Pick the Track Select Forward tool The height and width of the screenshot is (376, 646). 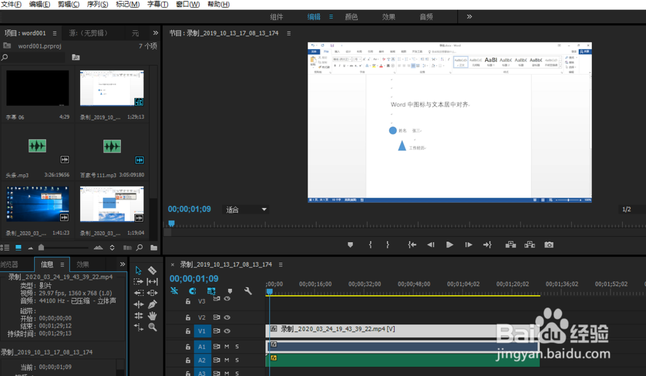point(138,282)
